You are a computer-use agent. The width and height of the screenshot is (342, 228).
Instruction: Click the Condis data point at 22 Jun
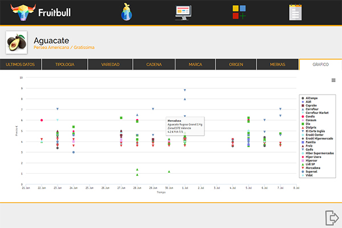pyautogui.click(x=42, y=120)
